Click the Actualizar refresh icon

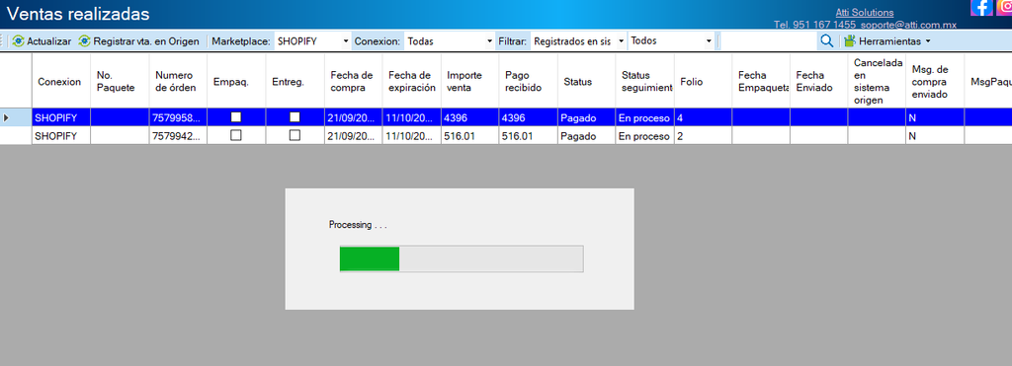[18, 41]
